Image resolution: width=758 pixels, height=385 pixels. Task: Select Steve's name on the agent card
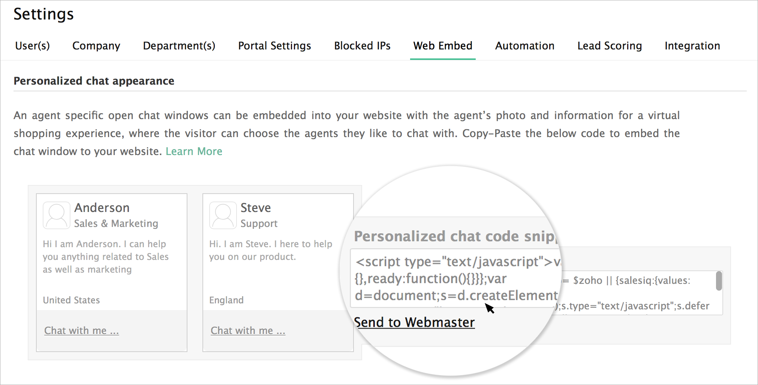tap(256, 207)
